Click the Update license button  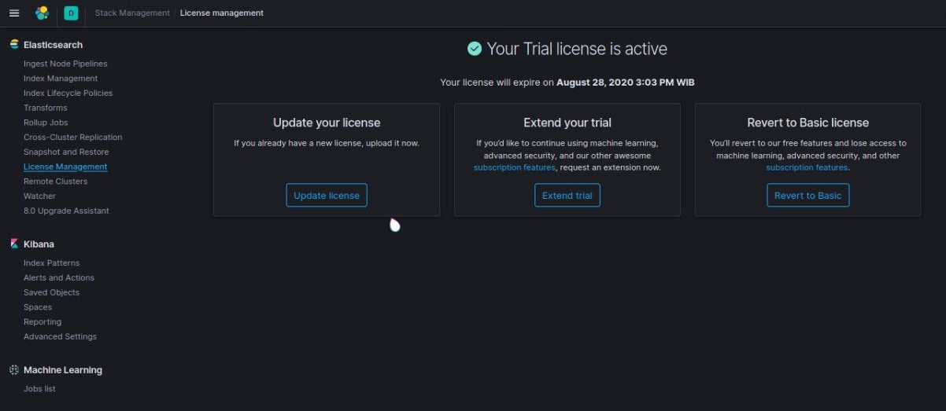pyautogui.click(x=327, y=196)
